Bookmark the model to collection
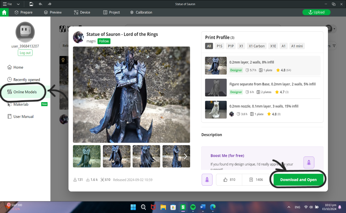The image size is (346, 213). coord(256,180)
